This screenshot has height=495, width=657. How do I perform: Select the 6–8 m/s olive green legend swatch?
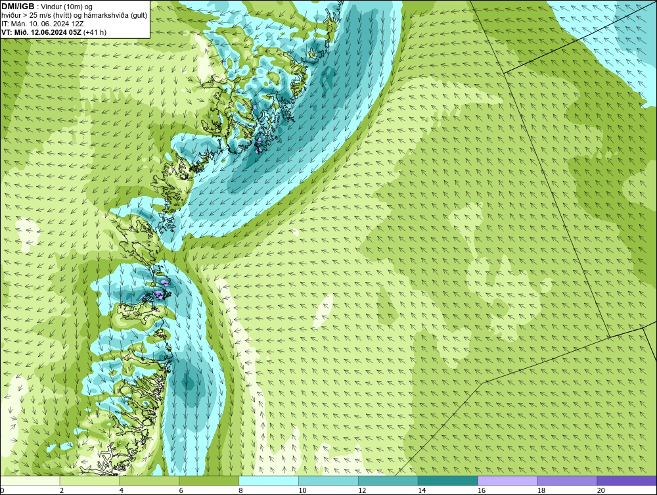209,481
